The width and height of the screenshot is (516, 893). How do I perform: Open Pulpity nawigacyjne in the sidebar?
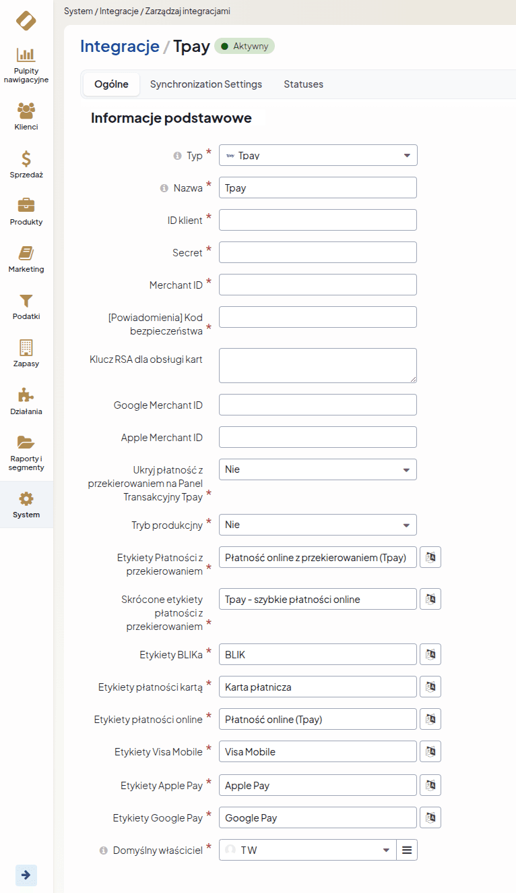pyautogui.click(x=26, y=65)
